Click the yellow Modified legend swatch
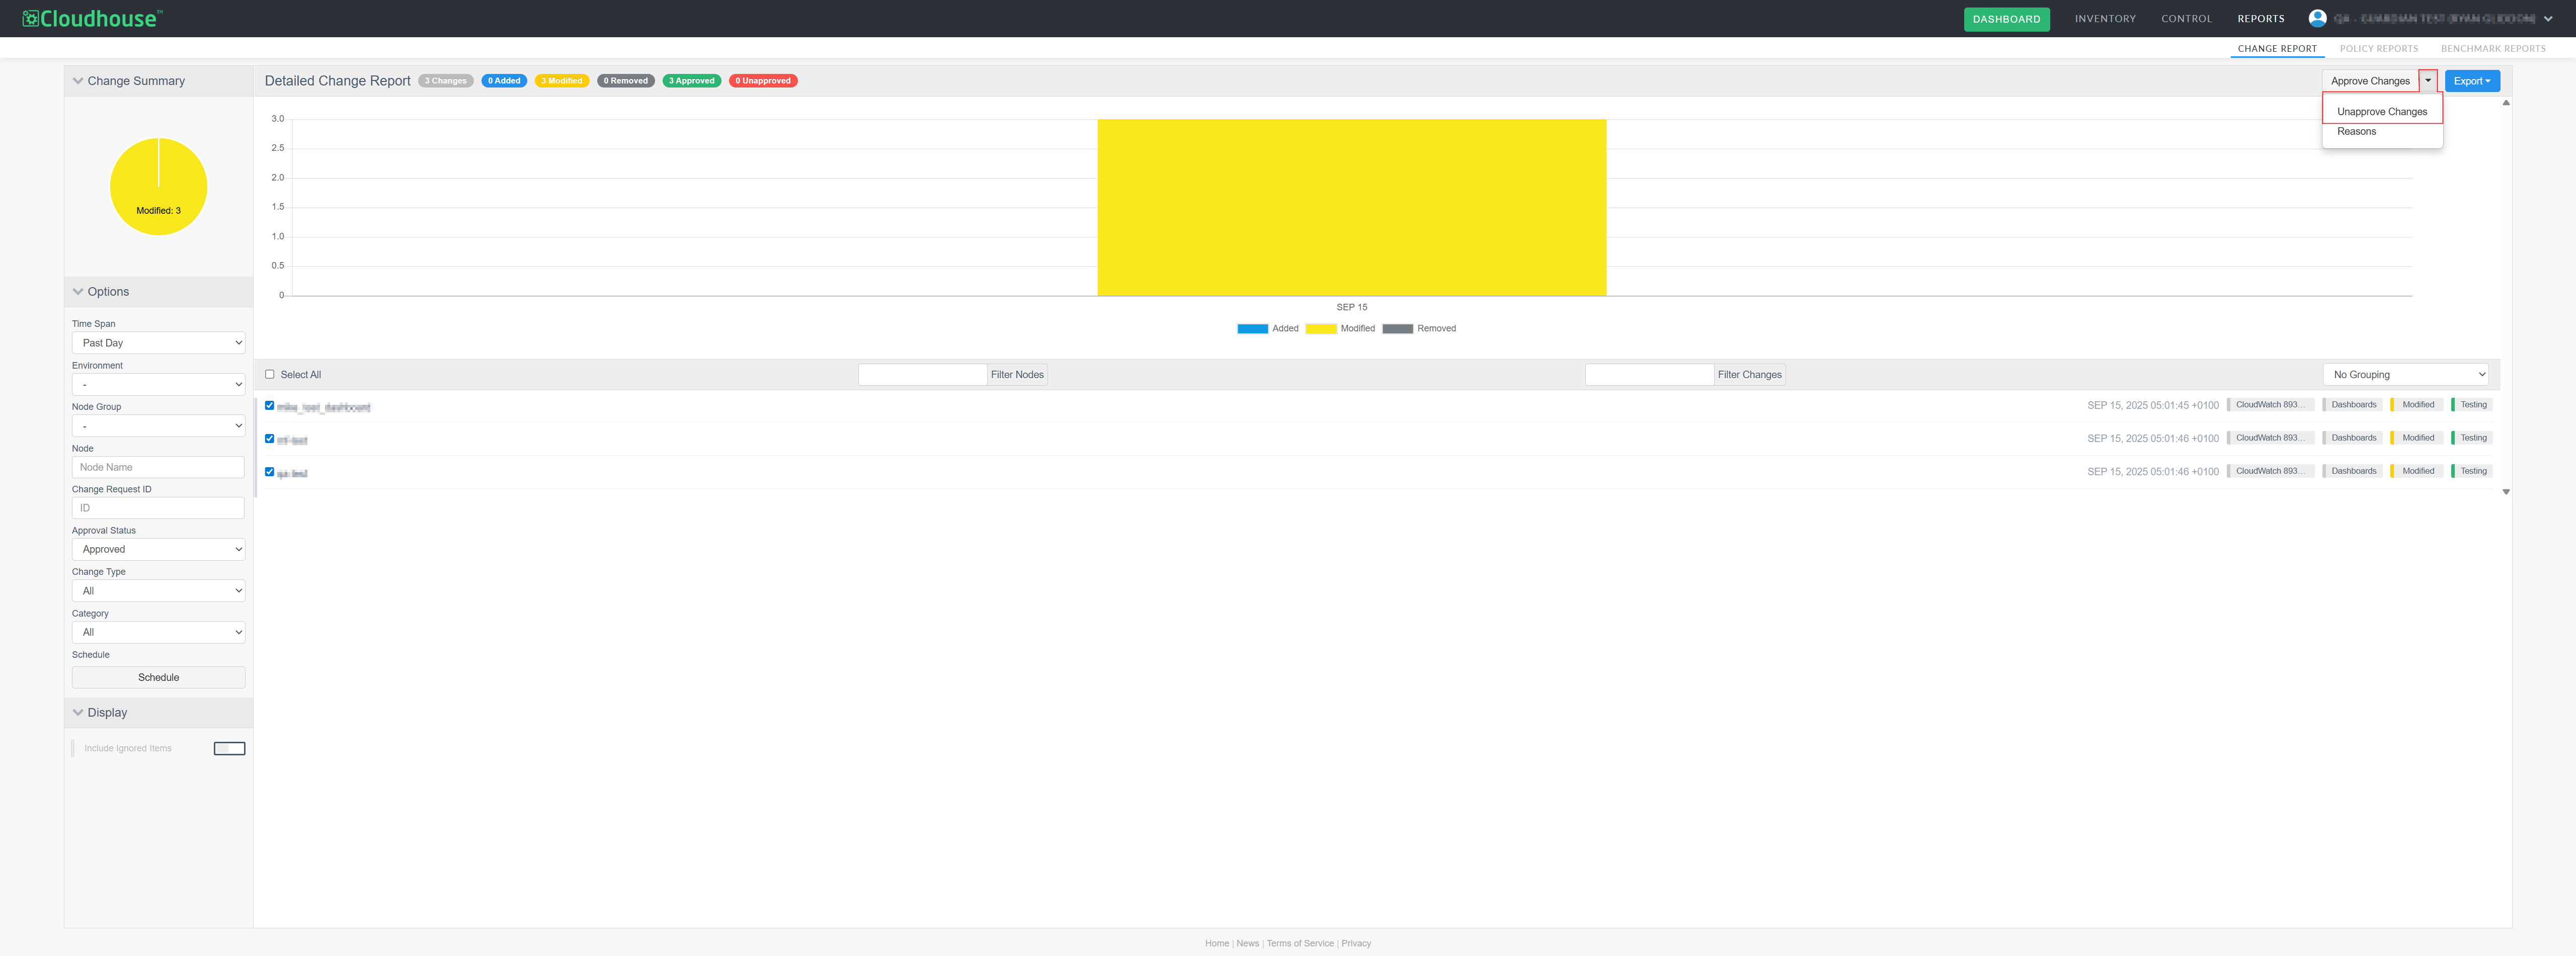 click(x=1320, y=329)
